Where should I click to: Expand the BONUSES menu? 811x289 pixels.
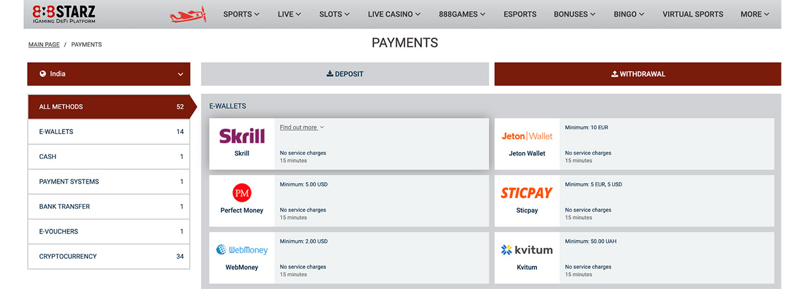point(574,14)
